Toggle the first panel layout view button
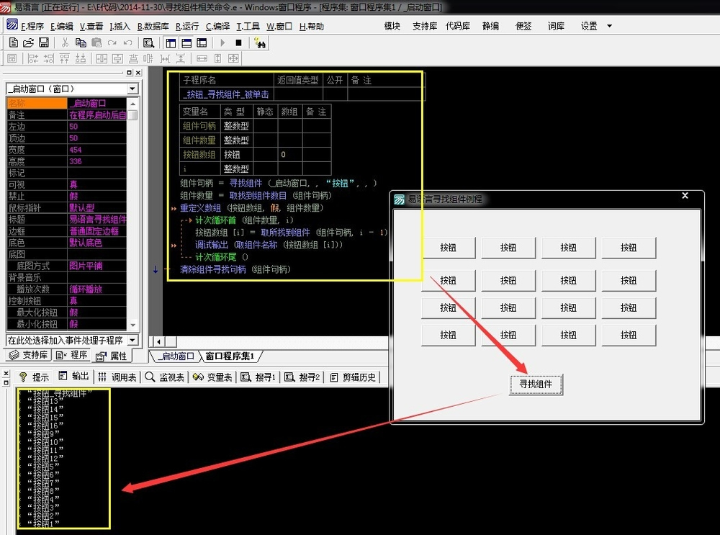 [x=171, y=43]
